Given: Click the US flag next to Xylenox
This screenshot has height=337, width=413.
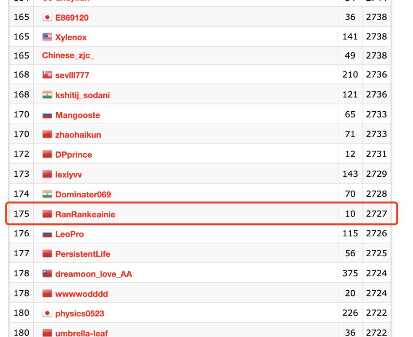Looking at the screenshot, I should pos(47,37).
